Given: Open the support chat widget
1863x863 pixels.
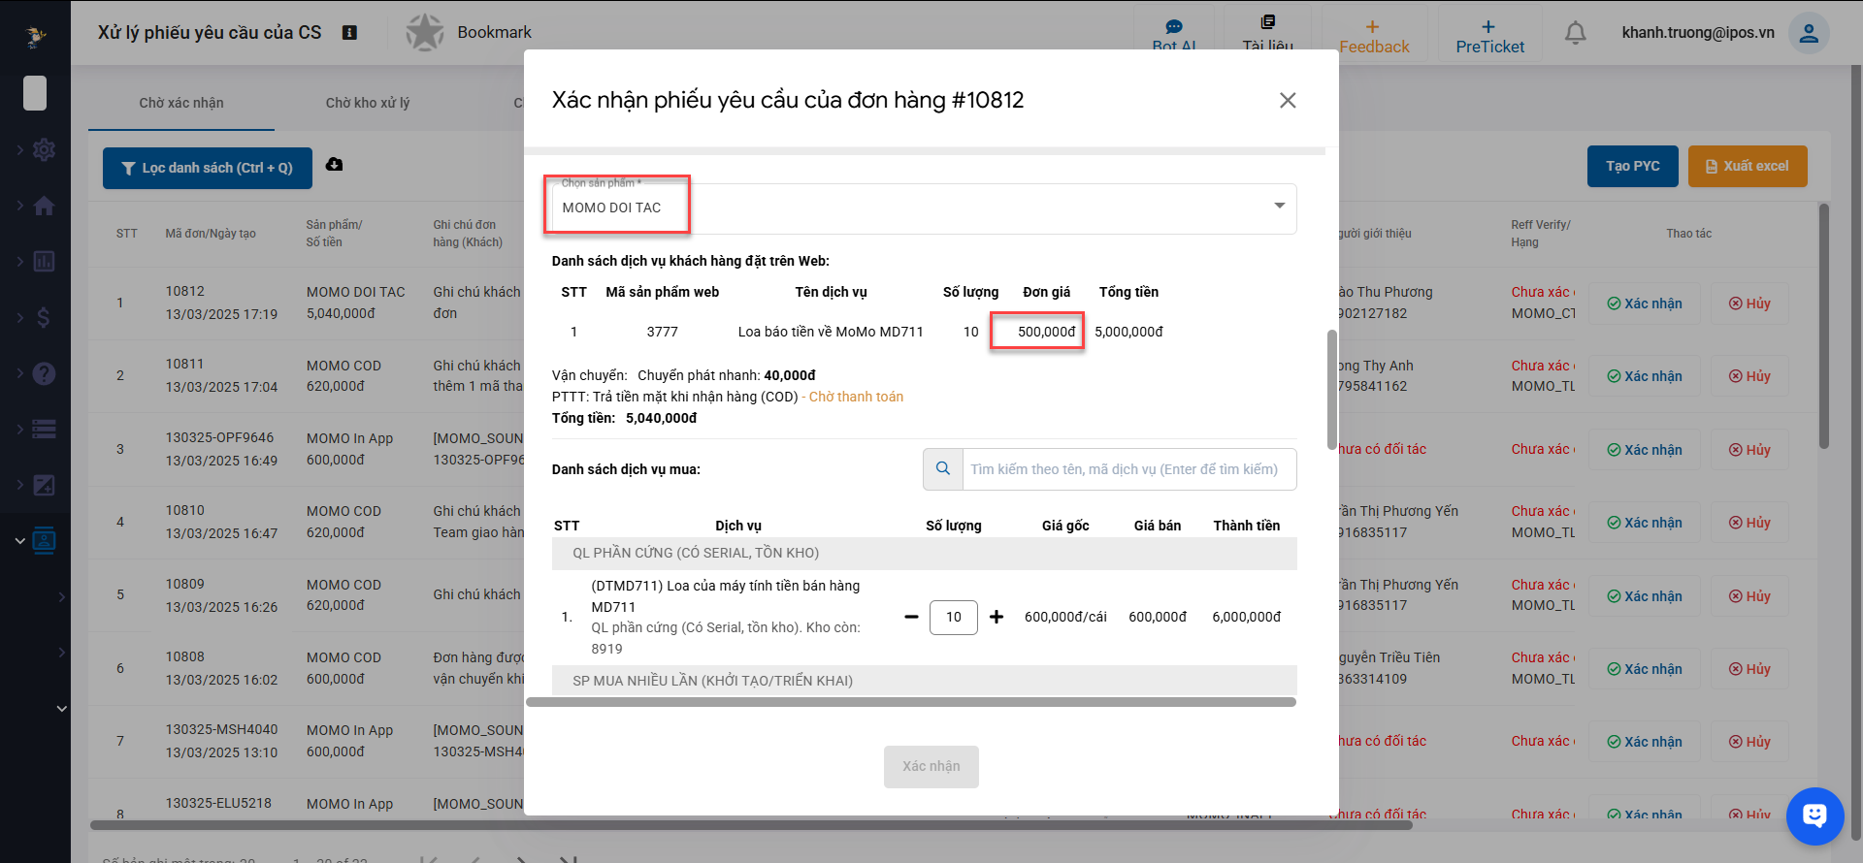Looking at the screenshot, I should click(x=1814, y=815).
